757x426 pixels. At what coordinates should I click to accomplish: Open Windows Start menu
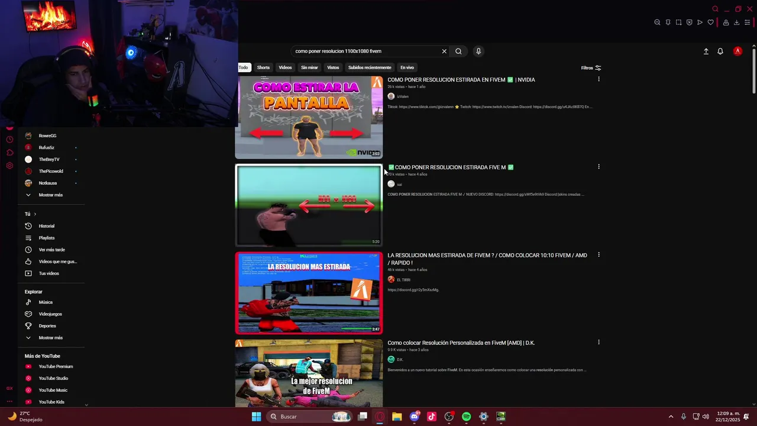point(256,417)
